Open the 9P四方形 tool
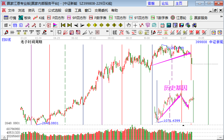This screenshot has height=140, width=224. tap(77, 18)
